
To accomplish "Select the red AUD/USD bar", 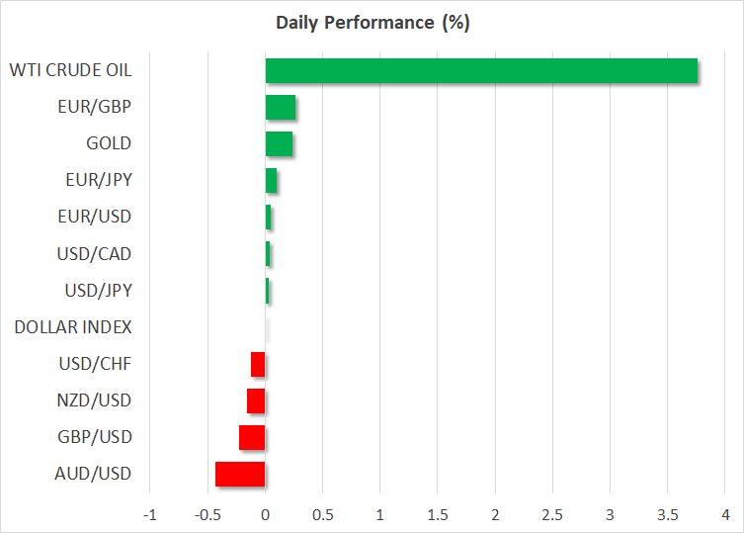I will coord(240,475).
